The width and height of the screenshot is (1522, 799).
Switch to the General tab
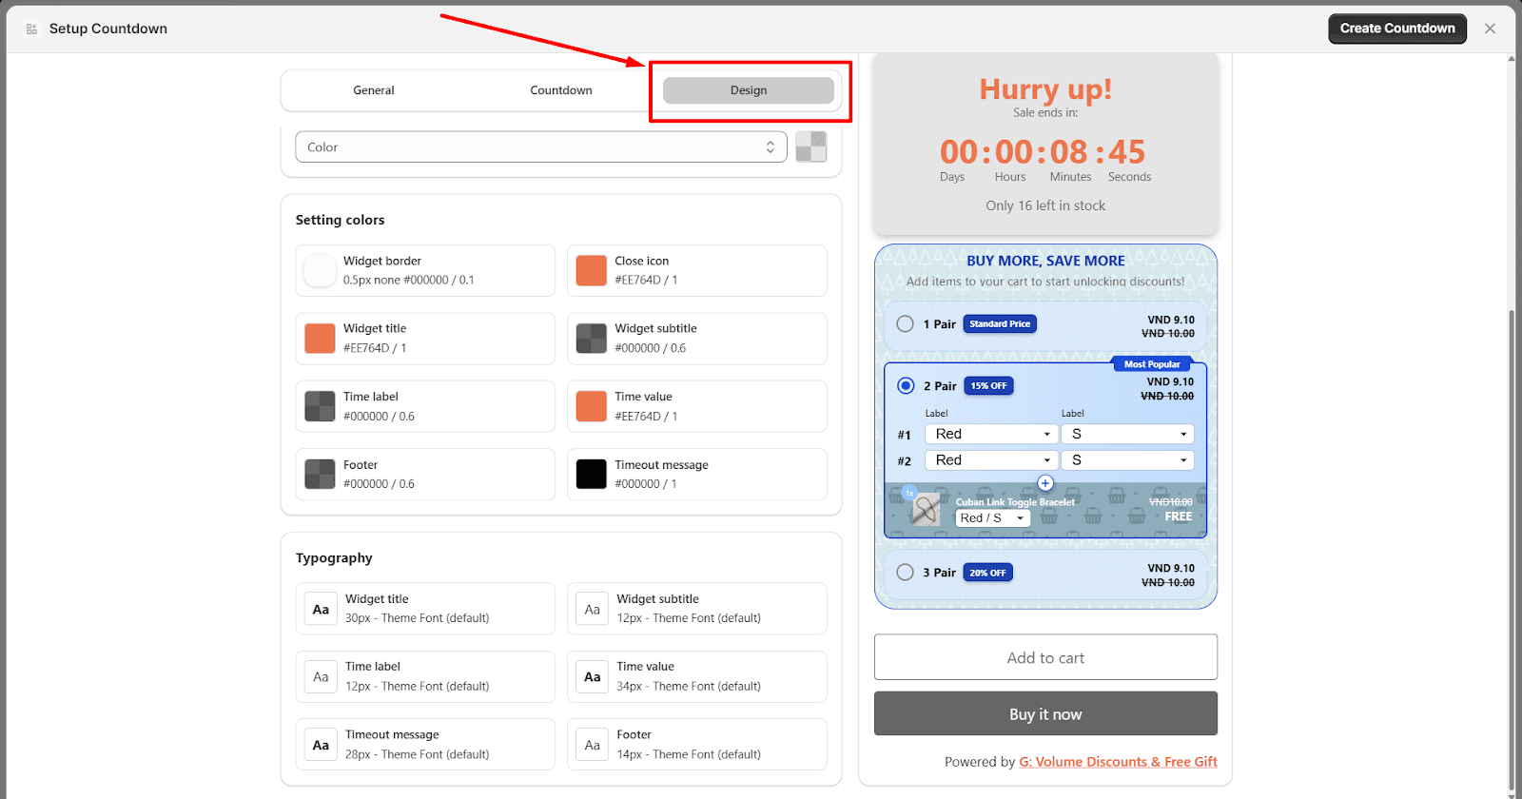374,90
